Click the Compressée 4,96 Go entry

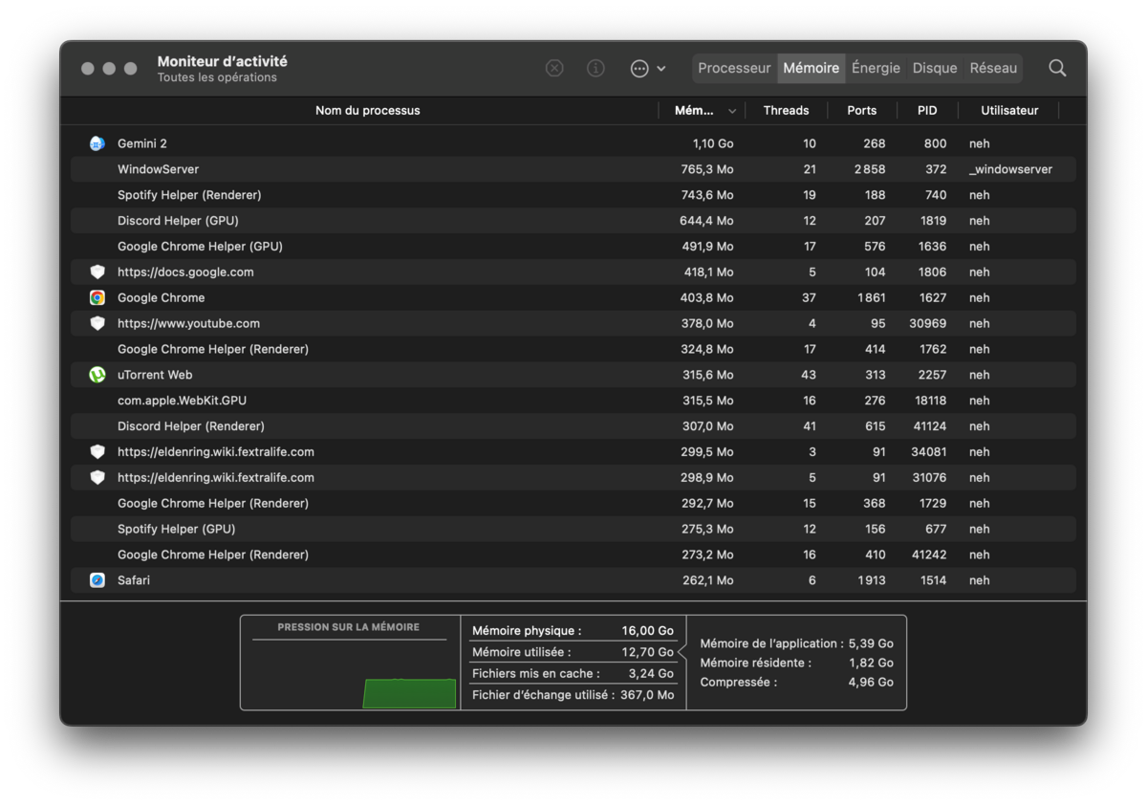click(796, 682)
